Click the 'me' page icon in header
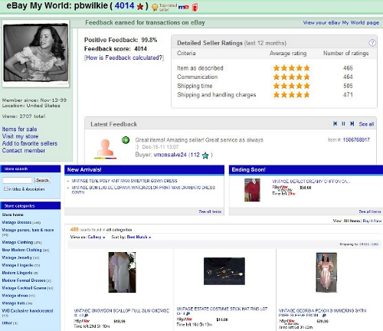This screenshot has height=331, width=383. pyautogui.click(x=183, y=7)
